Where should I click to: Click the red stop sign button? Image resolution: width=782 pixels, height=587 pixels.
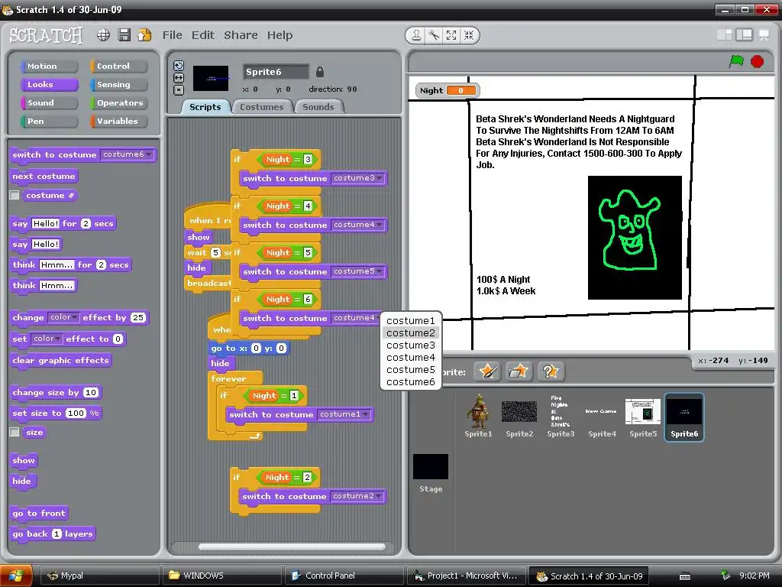(x=757, y=61)
